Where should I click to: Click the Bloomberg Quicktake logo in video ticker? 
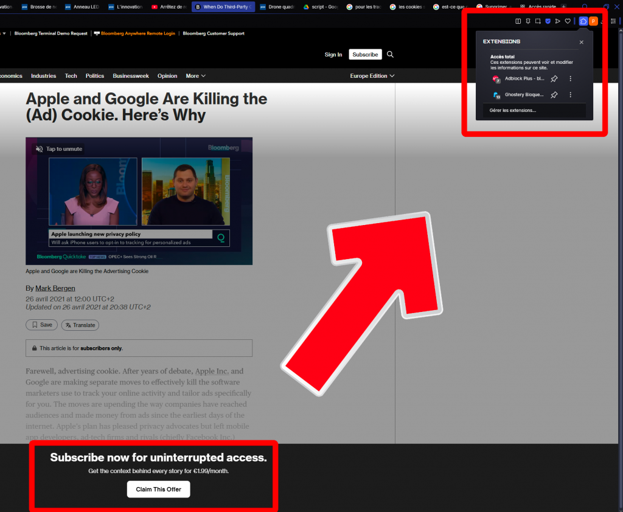click(x=61, y=257)
